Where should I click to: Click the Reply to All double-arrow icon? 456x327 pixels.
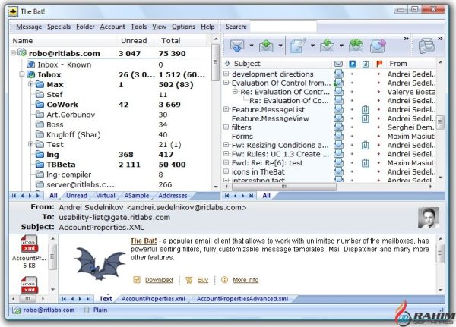pos(356,46)
